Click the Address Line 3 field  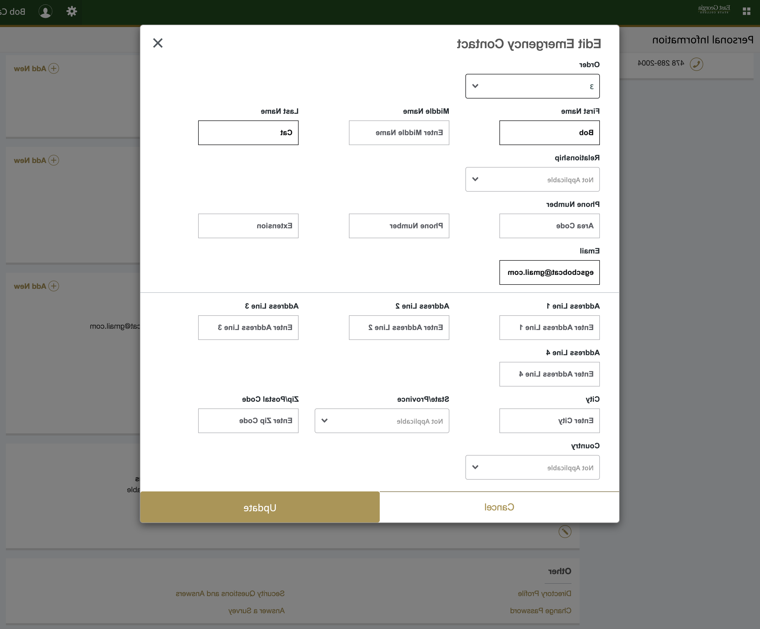(x=248, y=328)
